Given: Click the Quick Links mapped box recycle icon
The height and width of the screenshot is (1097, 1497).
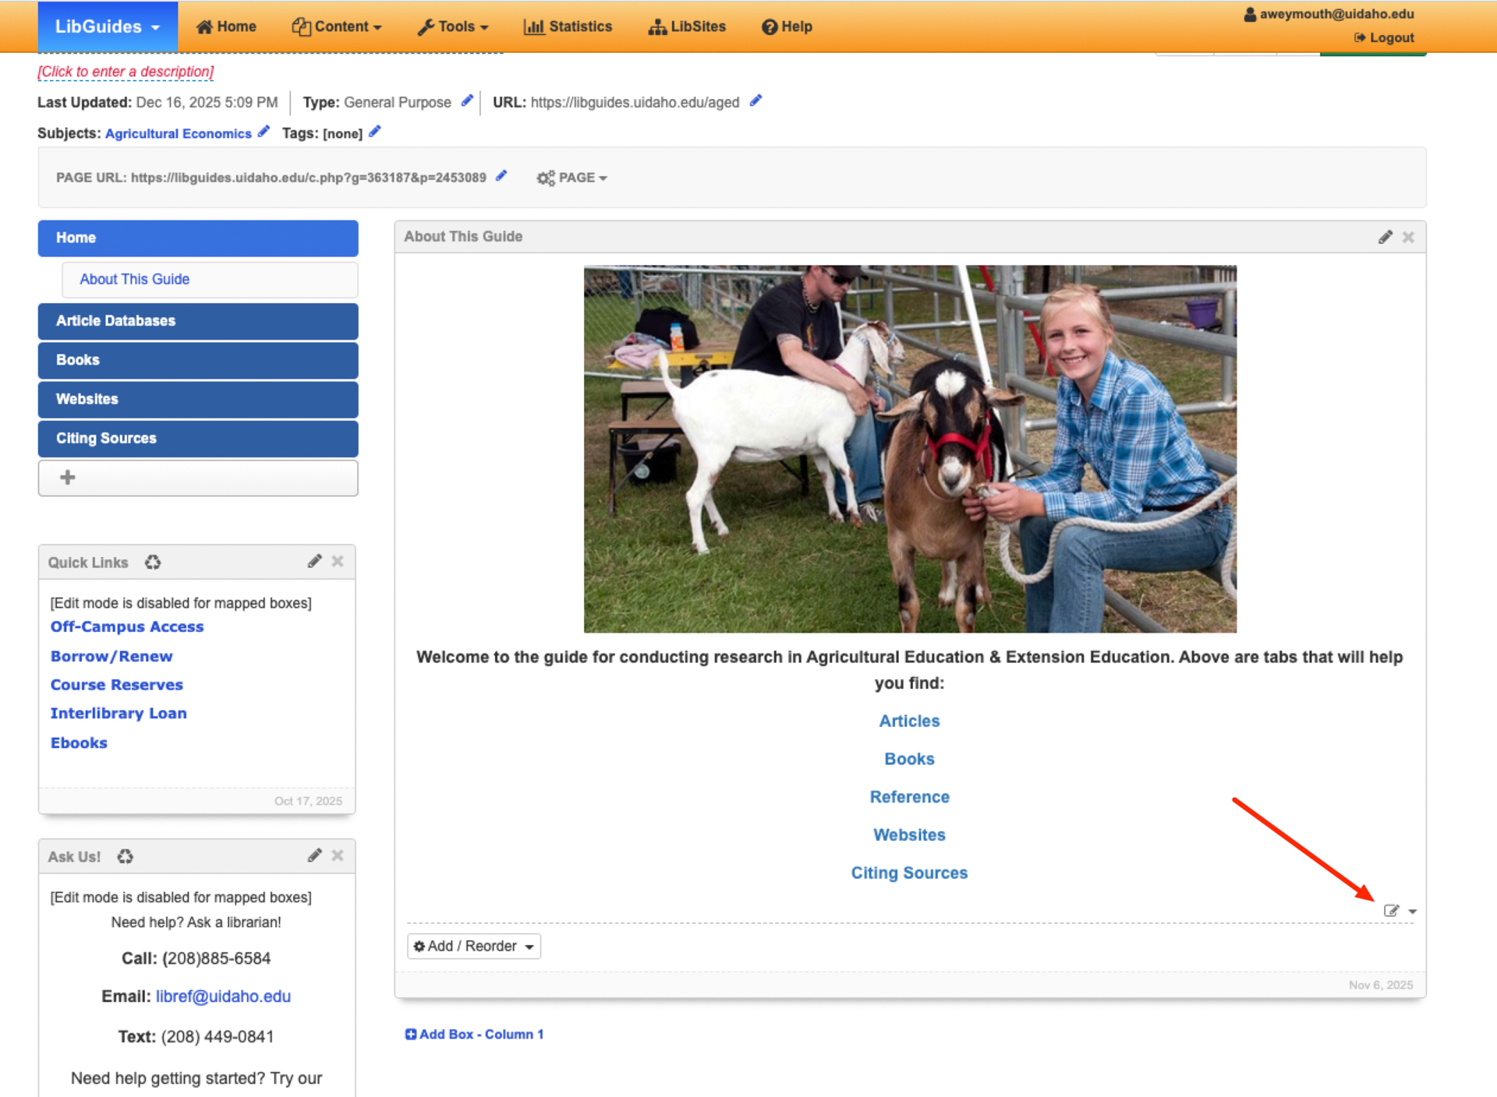Looking at the screenshot, I should tap(153, 563).
